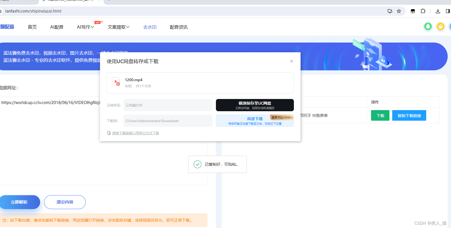This screenshot has width=451, height=228.
Task: Click the blue 复制下载链接 button
Action: tap(409, 115)
